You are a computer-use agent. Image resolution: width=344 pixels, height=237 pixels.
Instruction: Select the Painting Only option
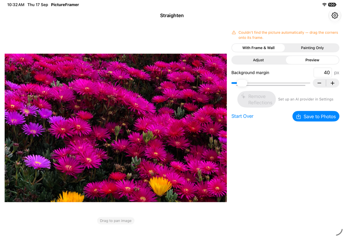[312, 48]
